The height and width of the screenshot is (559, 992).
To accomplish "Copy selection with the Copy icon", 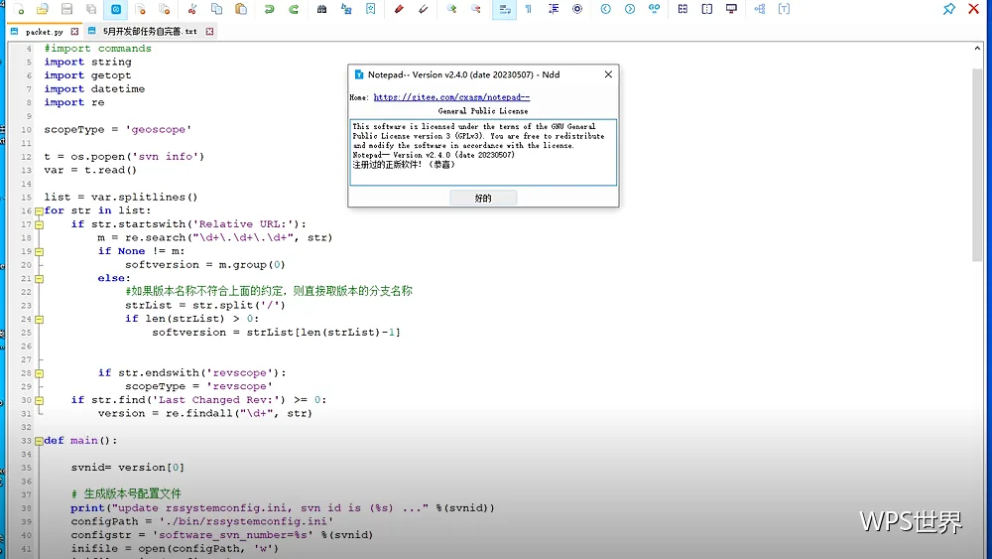I will point(216,9).
